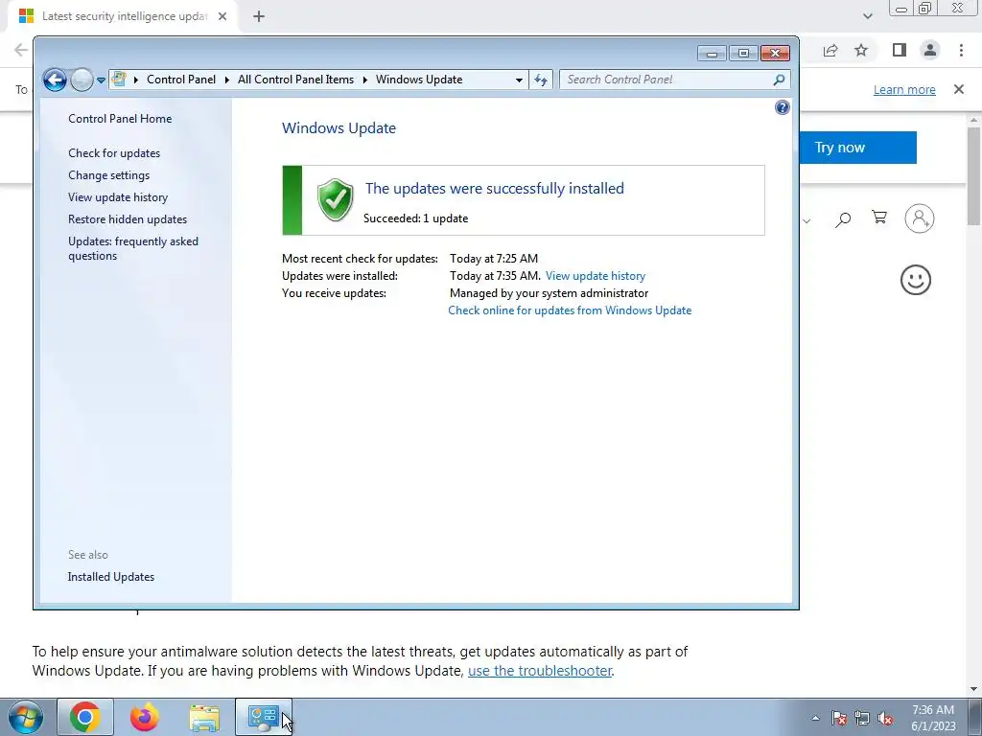Open Chrome tab search chevron
Screen dimensions: 982x736
pos(867,16)
